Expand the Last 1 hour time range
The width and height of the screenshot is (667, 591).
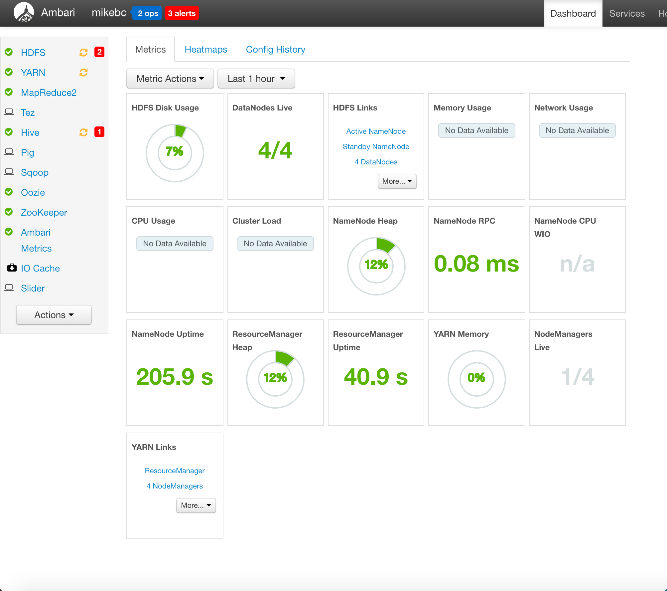tap(256, 79)
